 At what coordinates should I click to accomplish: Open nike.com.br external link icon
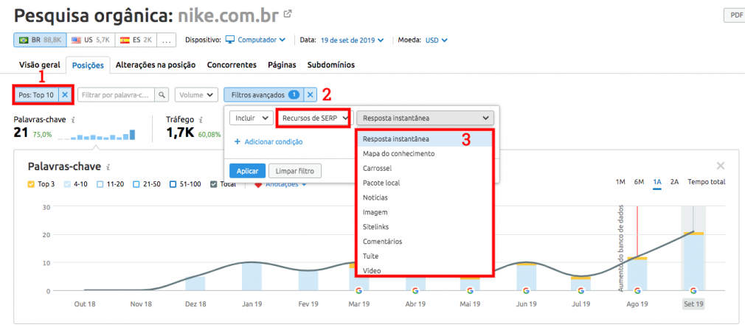(x=288, y=14)
